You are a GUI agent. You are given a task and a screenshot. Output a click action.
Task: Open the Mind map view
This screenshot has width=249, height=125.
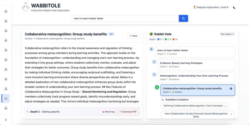tap(108, 112)
